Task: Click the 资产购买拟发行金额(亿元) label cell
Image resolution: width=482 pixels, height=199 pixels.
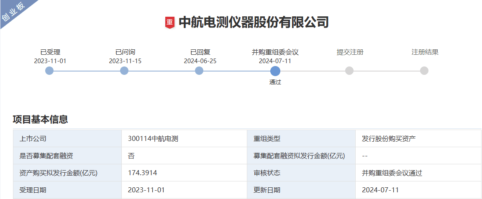Action: 67,173
